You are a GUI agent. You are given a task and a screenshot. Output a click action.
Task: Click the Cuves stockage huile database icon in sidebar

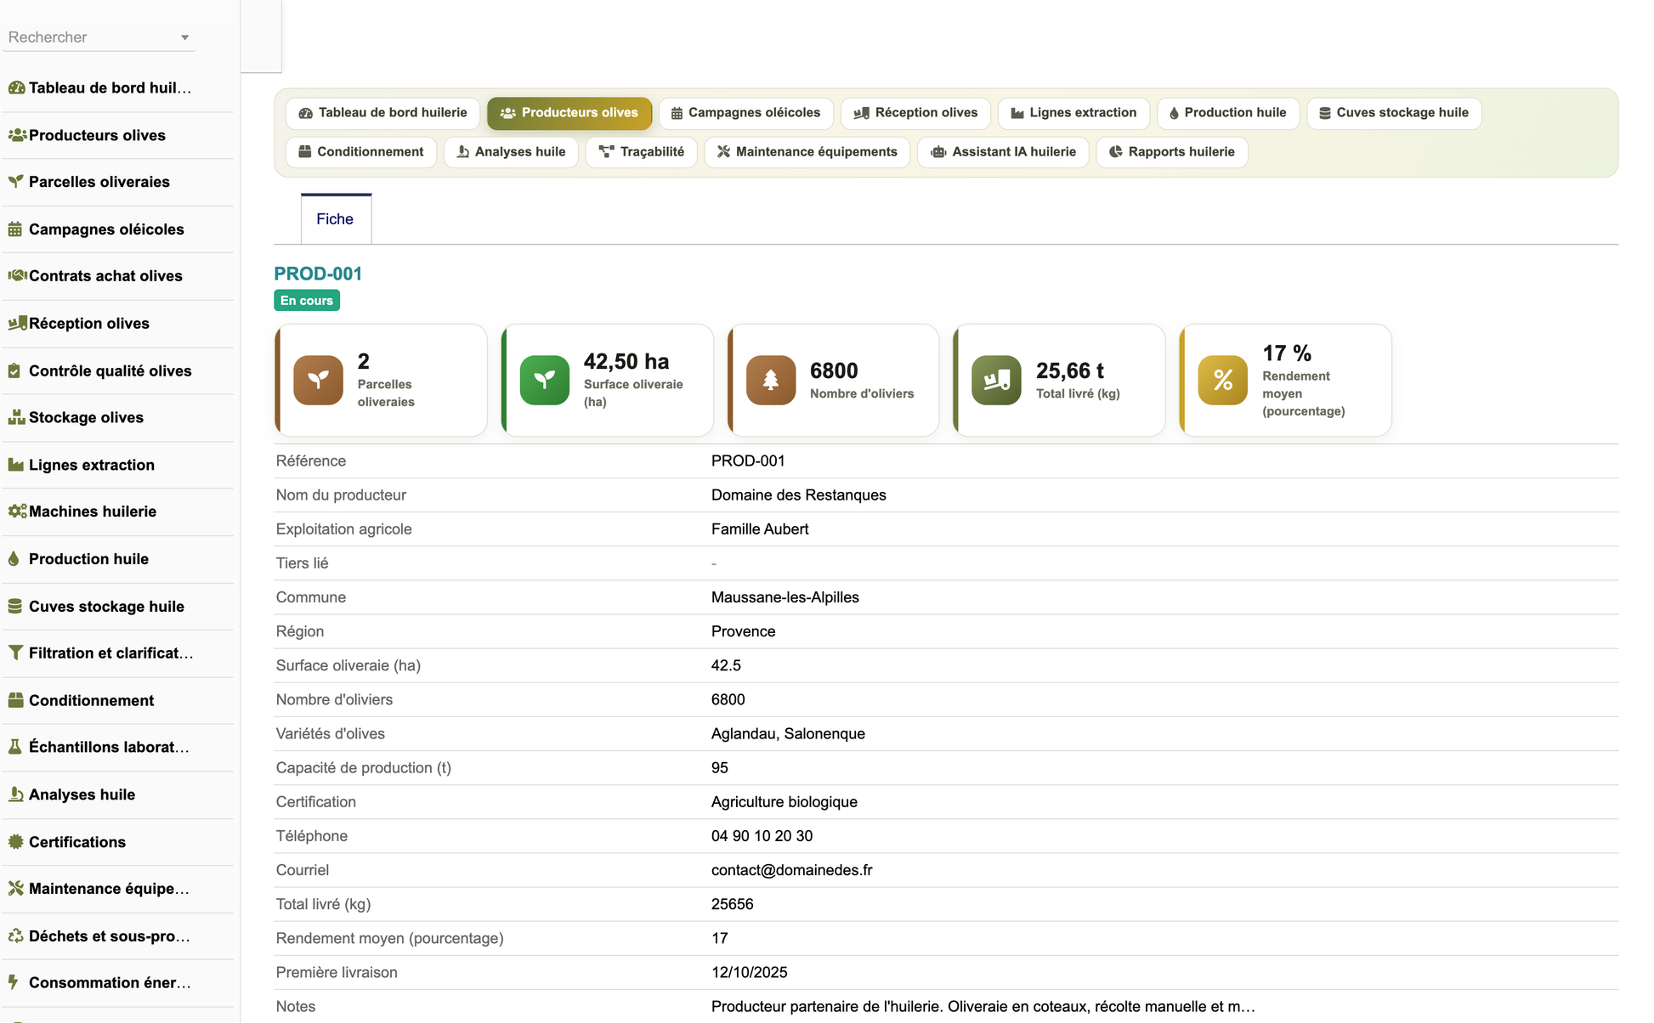coord(14,606)
